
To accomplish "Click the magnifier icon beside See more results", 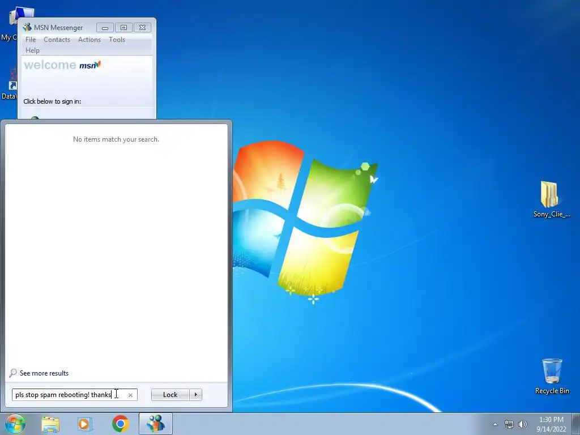I will tap(13, 373).
